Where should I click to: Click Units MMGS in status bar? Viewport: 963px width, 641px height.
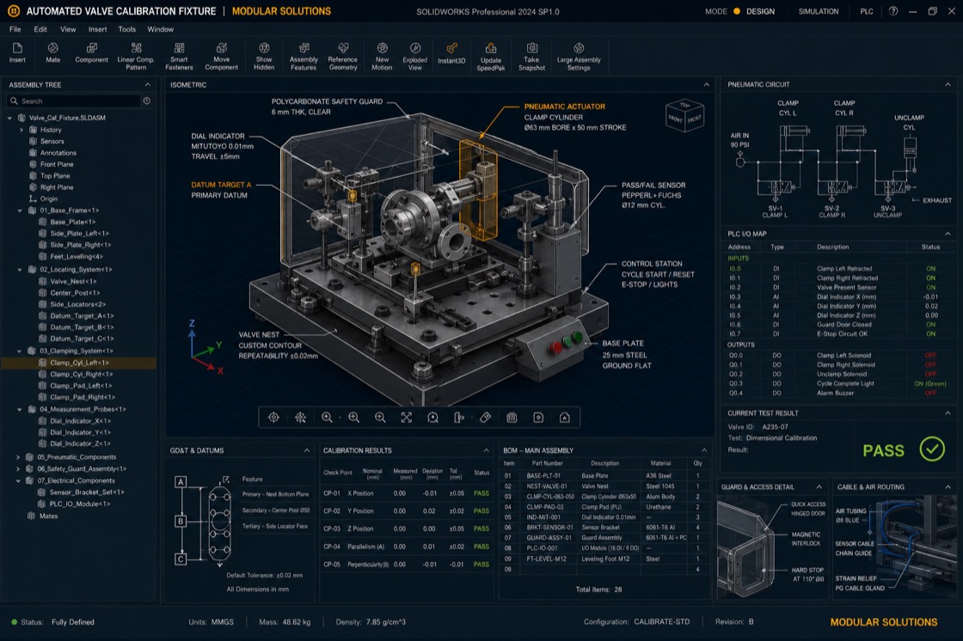[211, 622]
